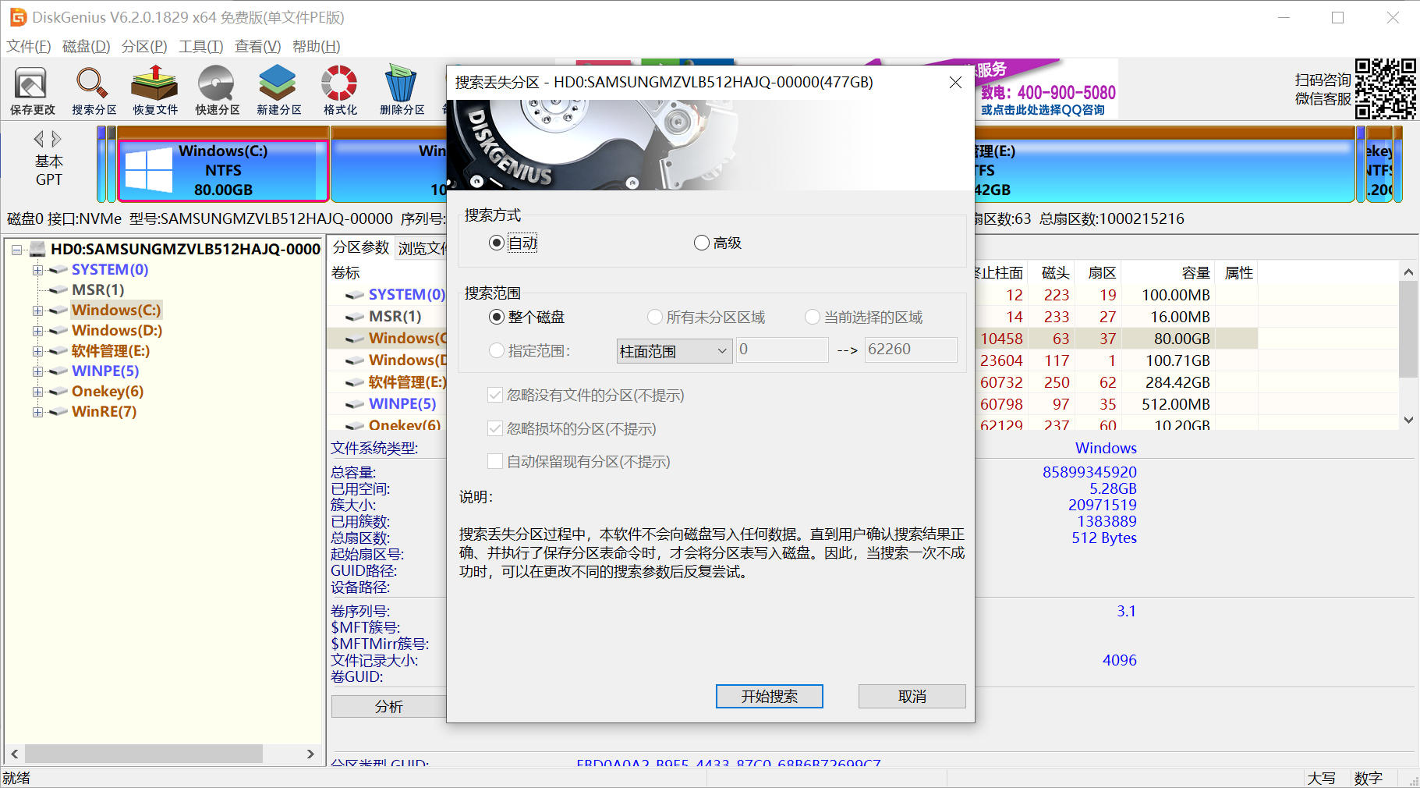1420x788 pixels.
Task: Click the start cylinder input field
Action: coord(782,350)
